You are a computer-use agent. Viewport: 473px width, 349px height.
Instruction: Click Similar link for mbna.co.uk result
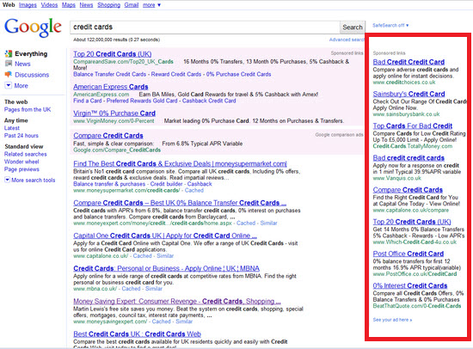154,289
